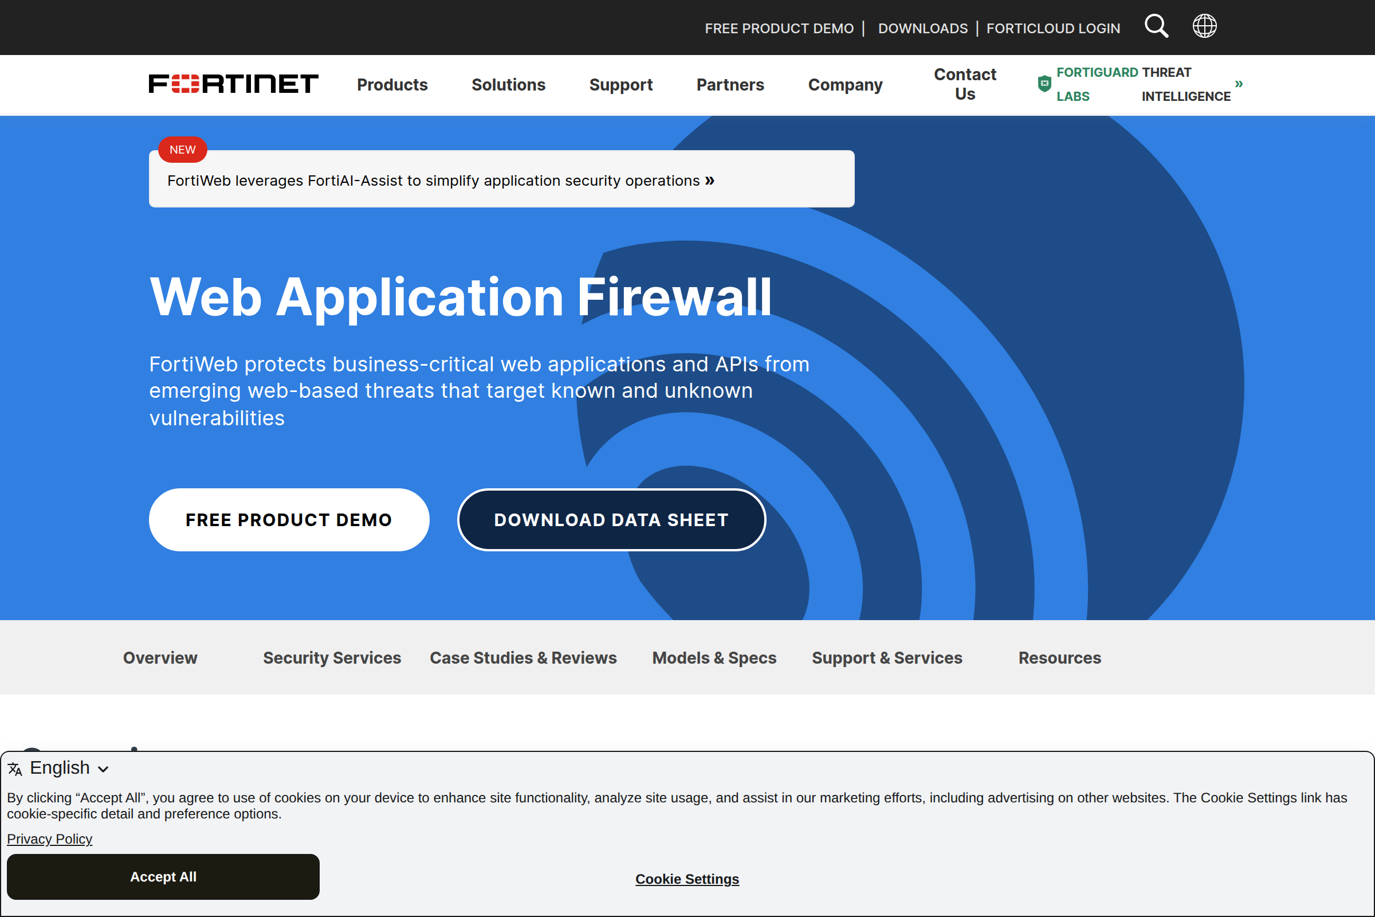Open Case Studies & Reviews tab
The width and height of the screenshot is (1375, 917).
point(523,658)
